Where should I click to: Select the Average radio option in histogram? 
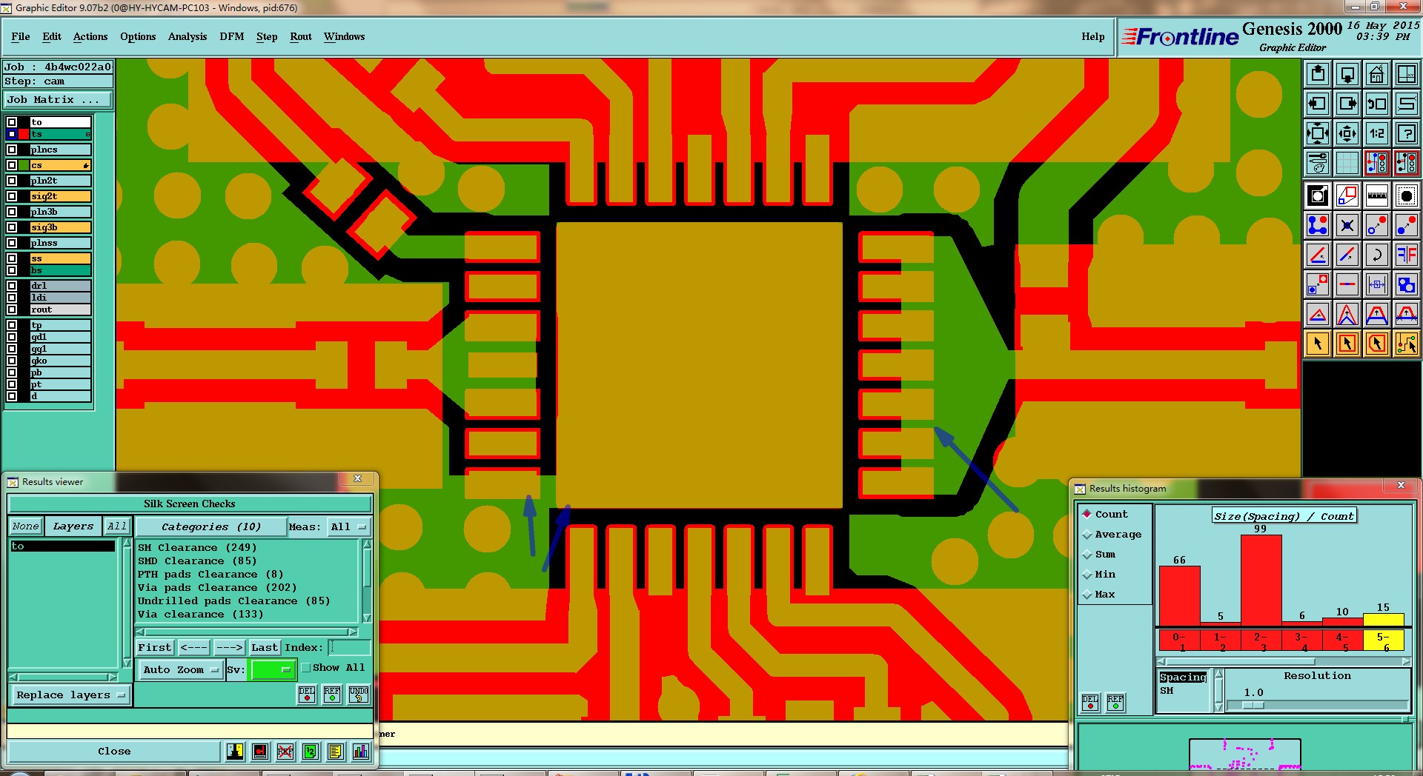pos(1087,535)
